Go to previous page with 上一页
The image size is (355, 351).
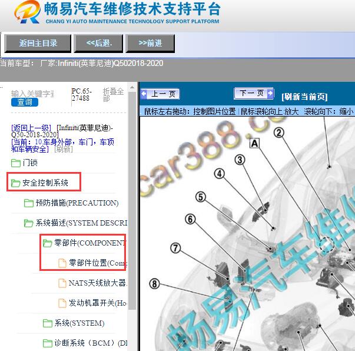tap(160, 94)
